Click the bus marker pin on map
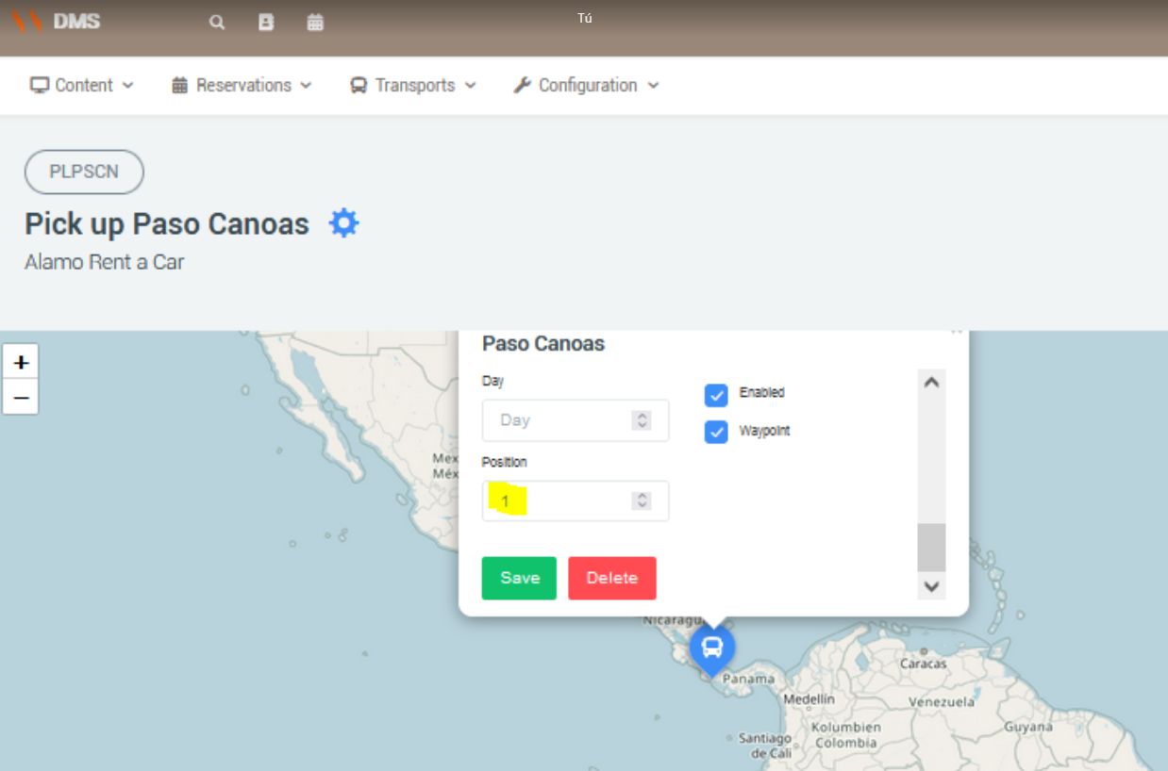Image resolution: width=1168 pixels, height=771 pixels. (712, 648)
